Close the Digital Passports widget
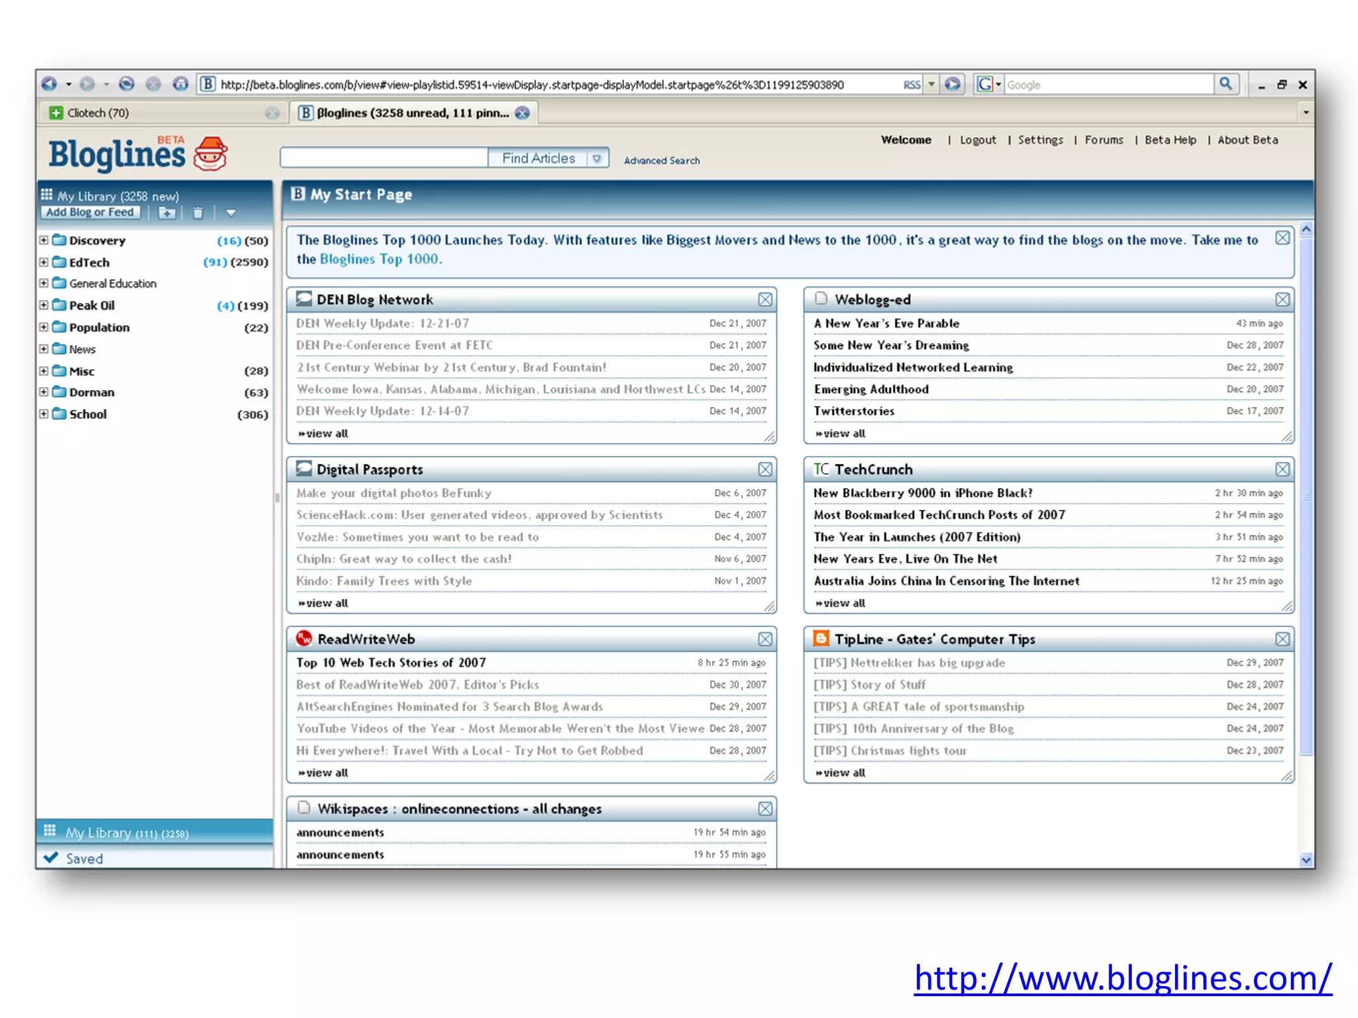This screenshot has height=1018, width=1358. click(765, 469)
